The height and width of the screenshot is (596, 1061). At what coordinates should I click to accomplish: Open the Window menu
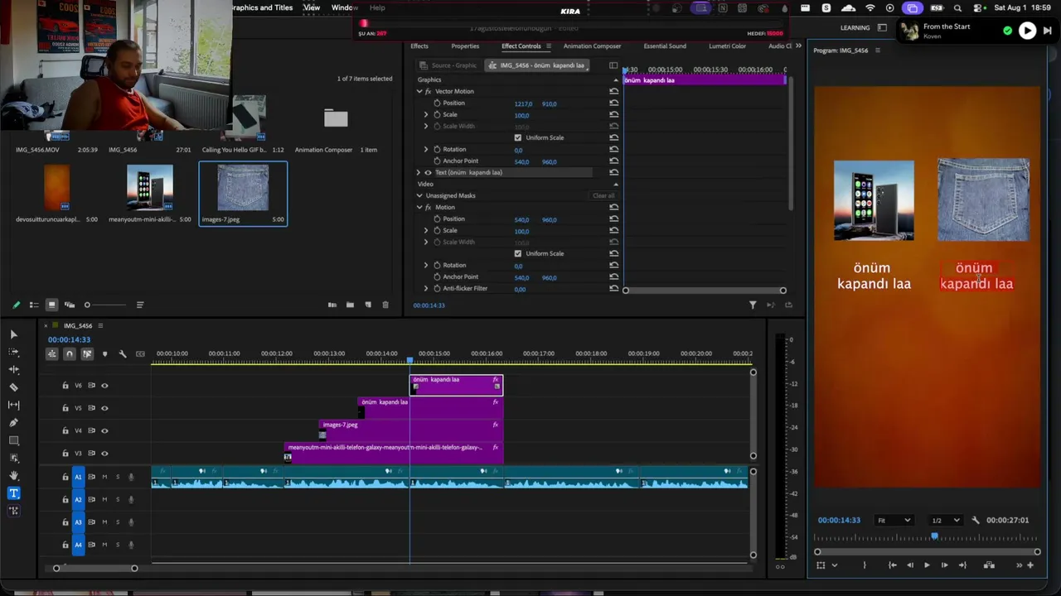tap(345, 7)
